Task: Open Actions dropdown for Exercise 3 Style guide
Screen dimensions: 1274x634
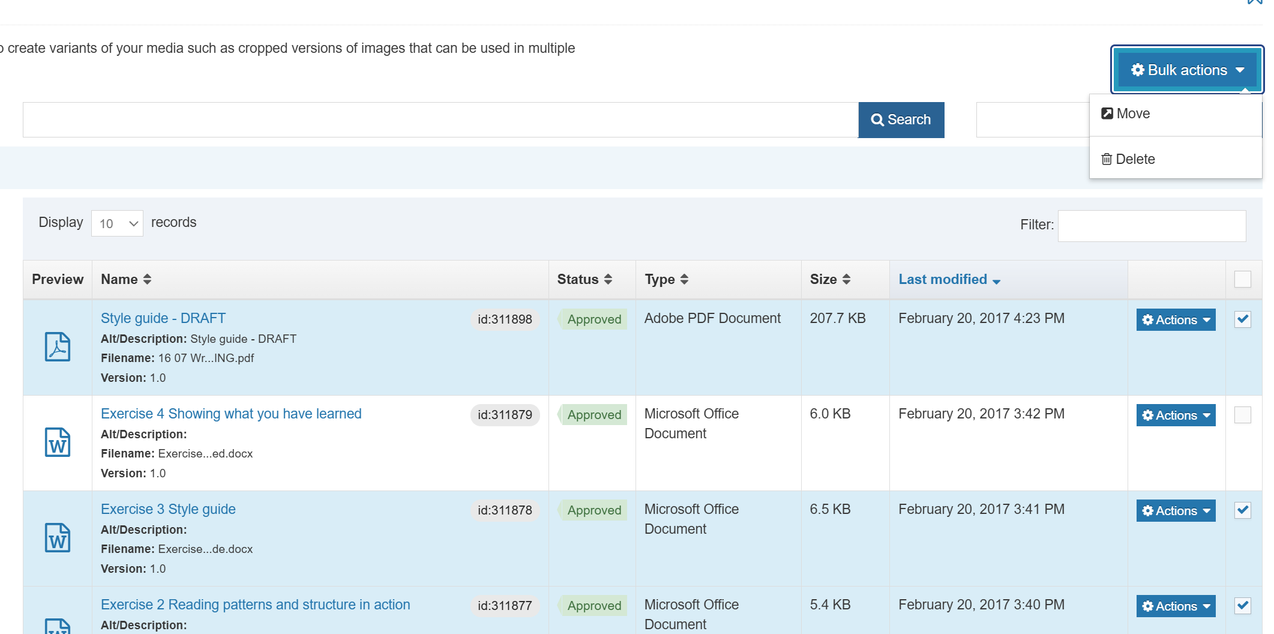Action: [1176, 511]
